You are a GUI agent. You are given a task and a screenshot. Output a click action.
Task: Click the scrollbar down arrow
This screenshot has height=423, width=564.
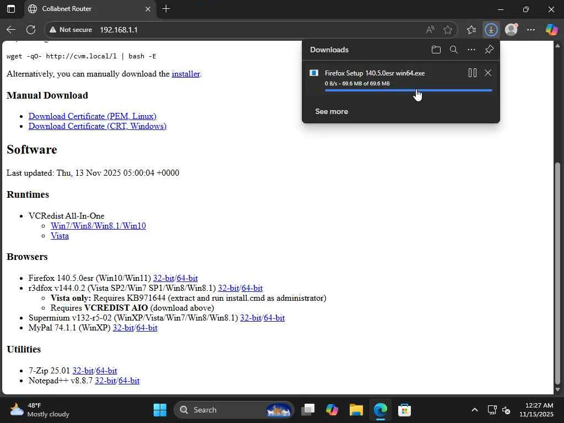click(x=557, y=389)
